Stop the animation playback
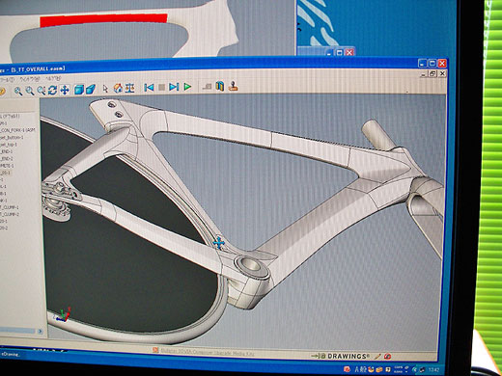This screenshot has height=376, width=502. [162, 87]
